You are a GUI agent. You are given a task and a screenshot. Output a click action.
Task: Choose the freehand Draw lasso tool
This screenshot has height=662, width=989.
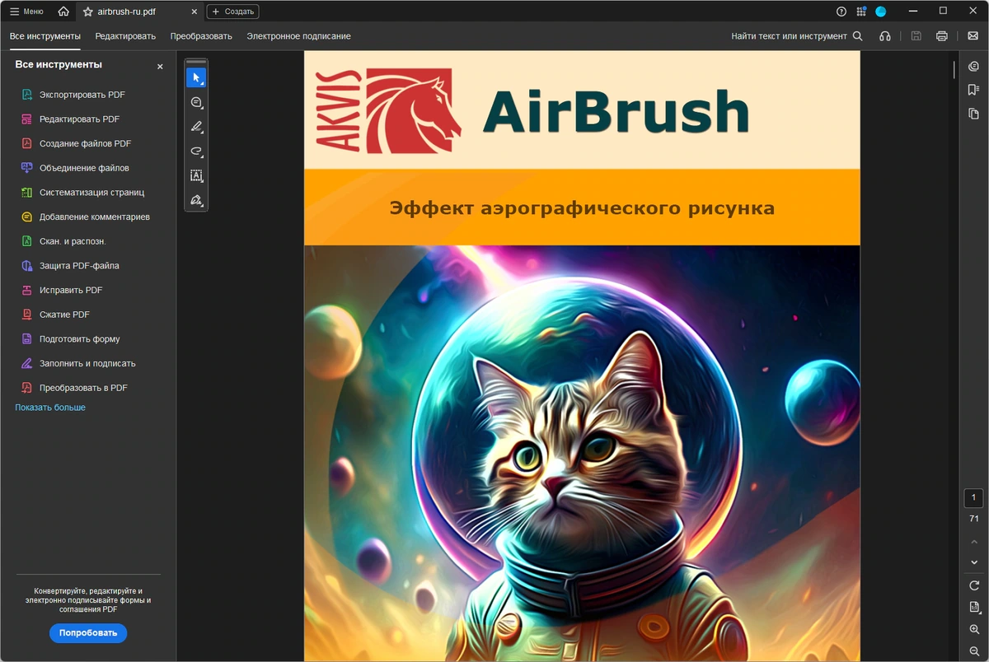click(196, 152)
